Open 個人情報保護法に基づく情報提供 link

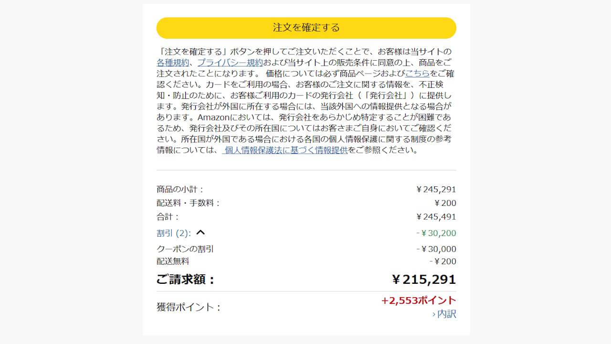tap(285, 150)
